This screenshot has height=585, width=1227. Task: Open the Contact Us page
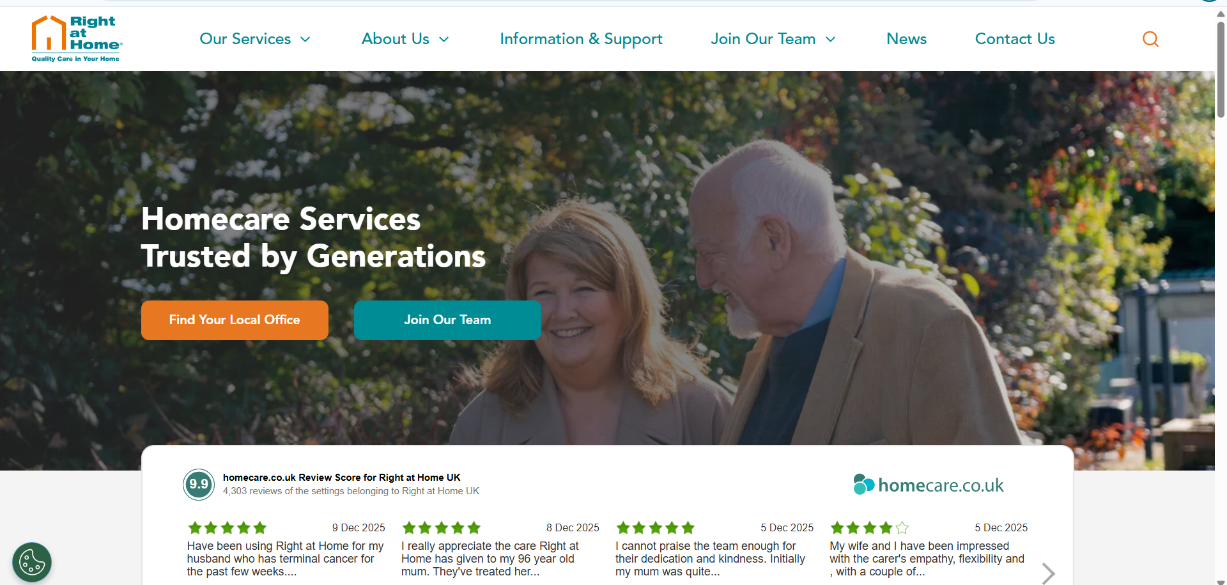pyautogui.click(x=1015, y=39)
